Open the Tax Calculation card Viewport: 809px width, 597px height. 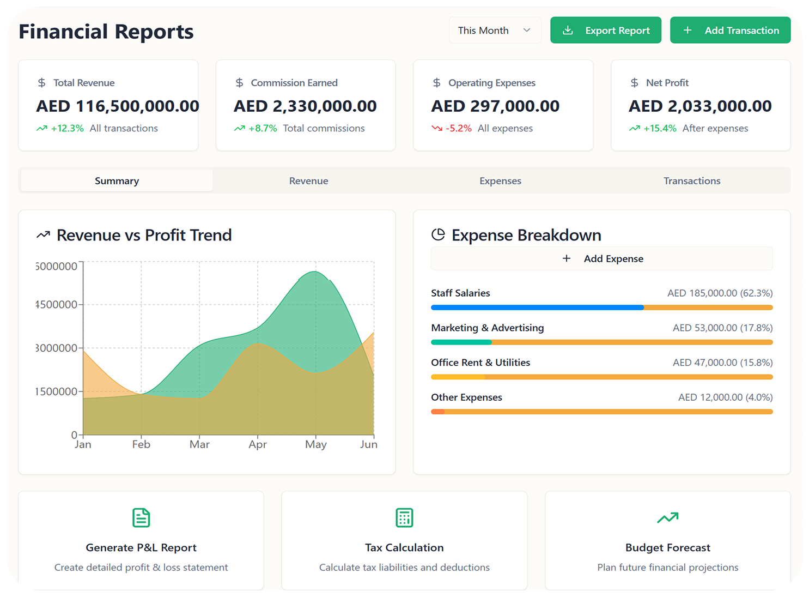coord(404,540)
